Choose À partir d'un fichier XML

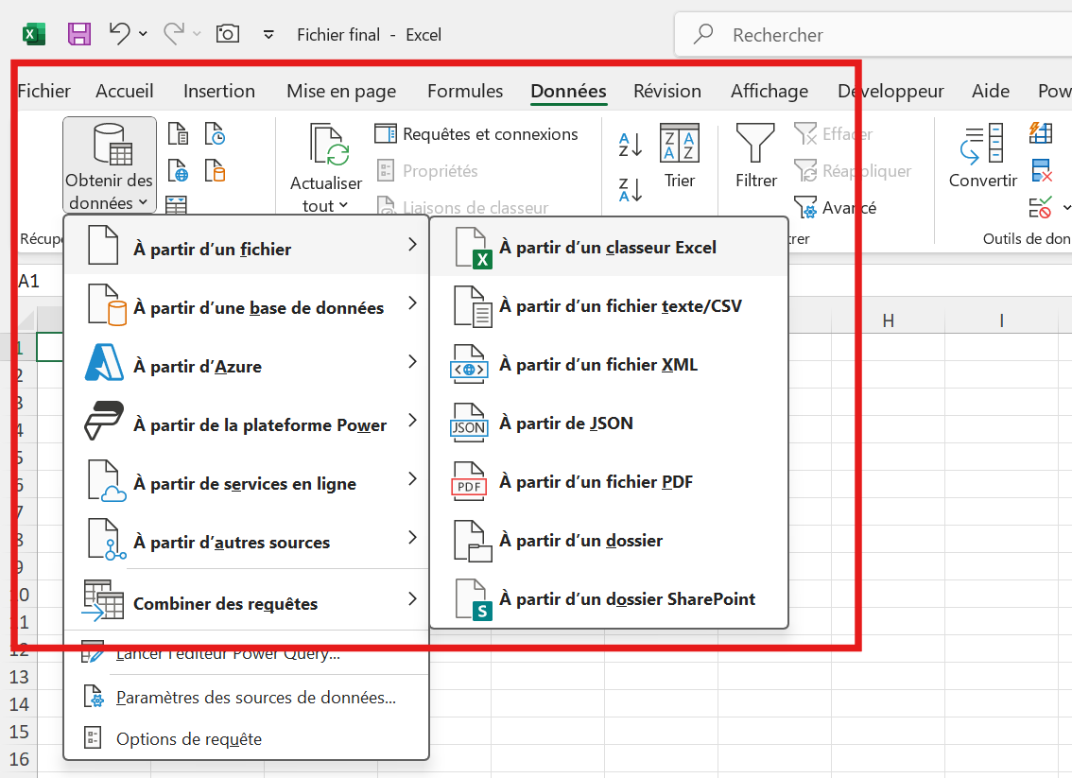coord(609,364)
